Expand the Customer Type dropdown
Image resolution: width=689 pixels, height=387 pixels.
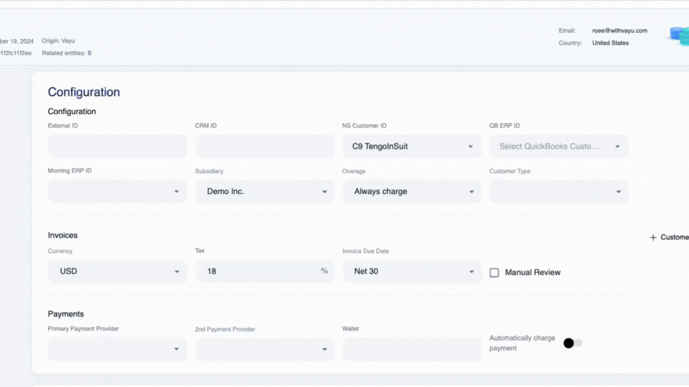[559, 191]
